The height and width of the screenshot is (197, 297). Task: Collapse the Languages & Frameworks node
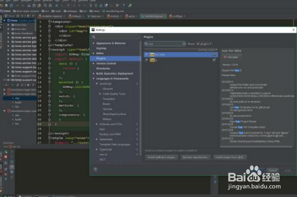click(94, 78)
